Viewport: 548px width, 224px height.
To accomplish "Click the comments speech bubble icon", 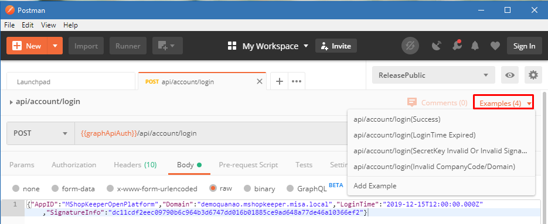I will 413,102.
